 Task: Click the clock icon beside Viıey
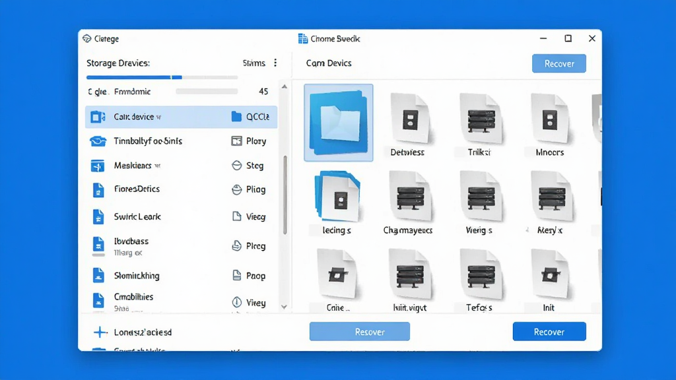[x=237, y=302]
